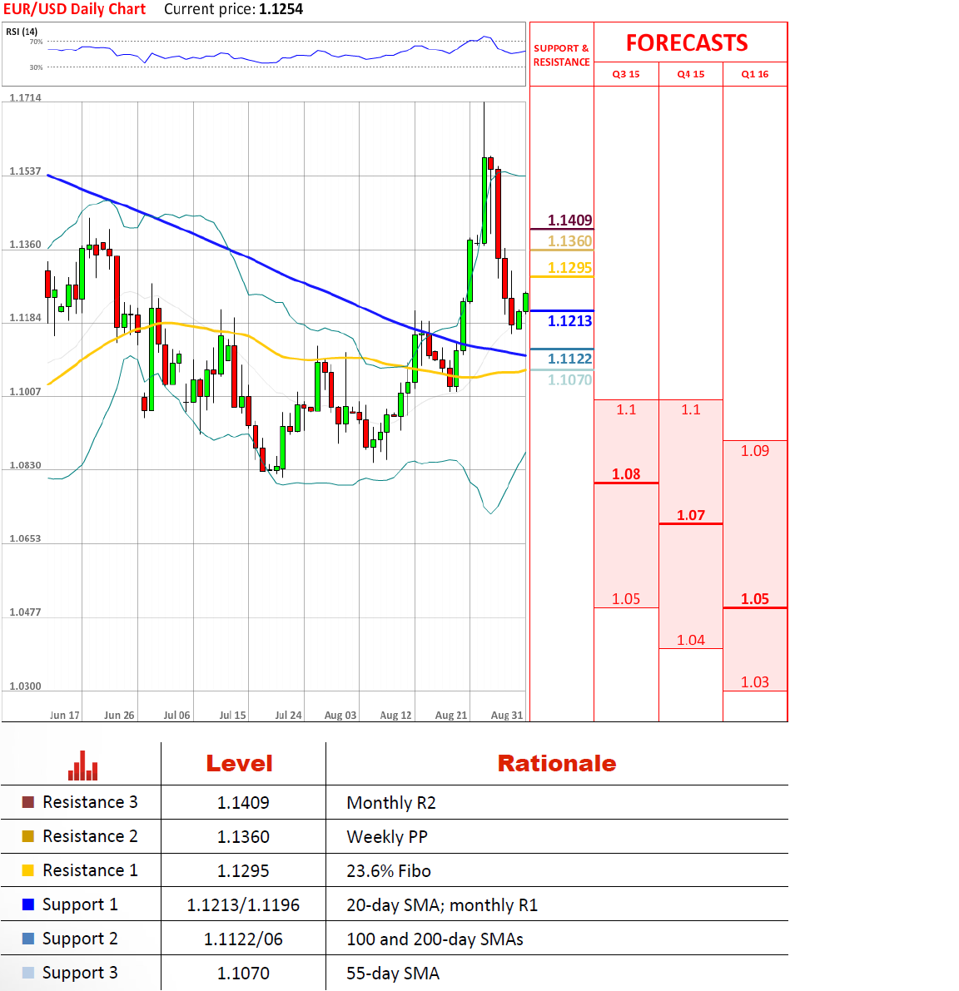Image resolution: width=959 pixels, height=991 pixels.
Task: Click the Level column header
Action: (x=240, y=764)
